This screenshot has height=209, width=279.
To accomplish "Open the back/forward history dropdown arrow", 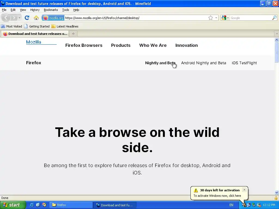I will 19,18.
